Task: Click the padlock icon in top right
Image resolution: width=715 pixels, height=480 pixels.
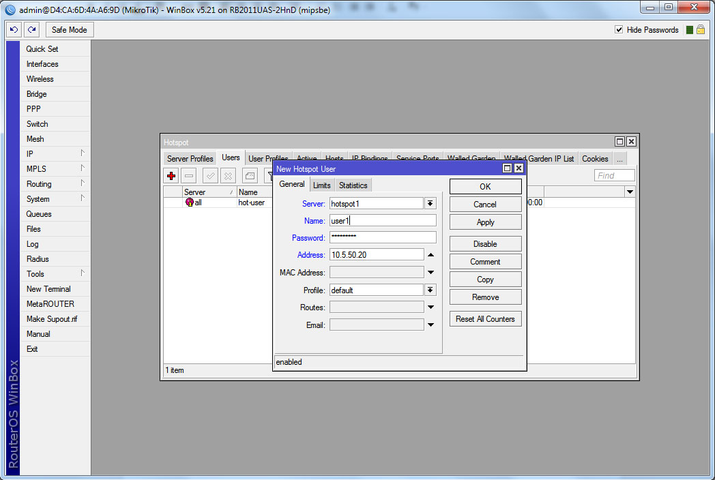Action: click(x=700, y=30)
